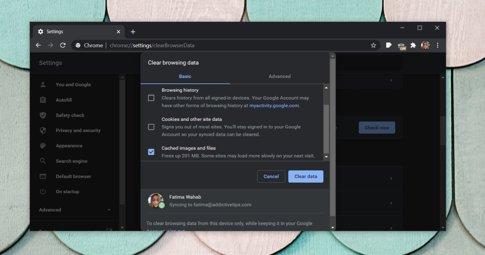
Task: Uncheck Cached images and files
Action: point(151,152)
